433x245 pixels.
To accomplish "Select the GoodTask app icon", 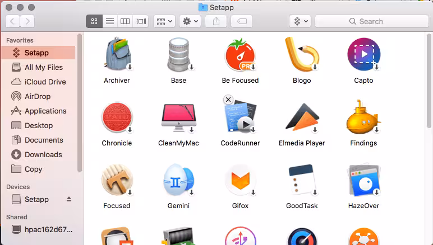I will point(302,180).
